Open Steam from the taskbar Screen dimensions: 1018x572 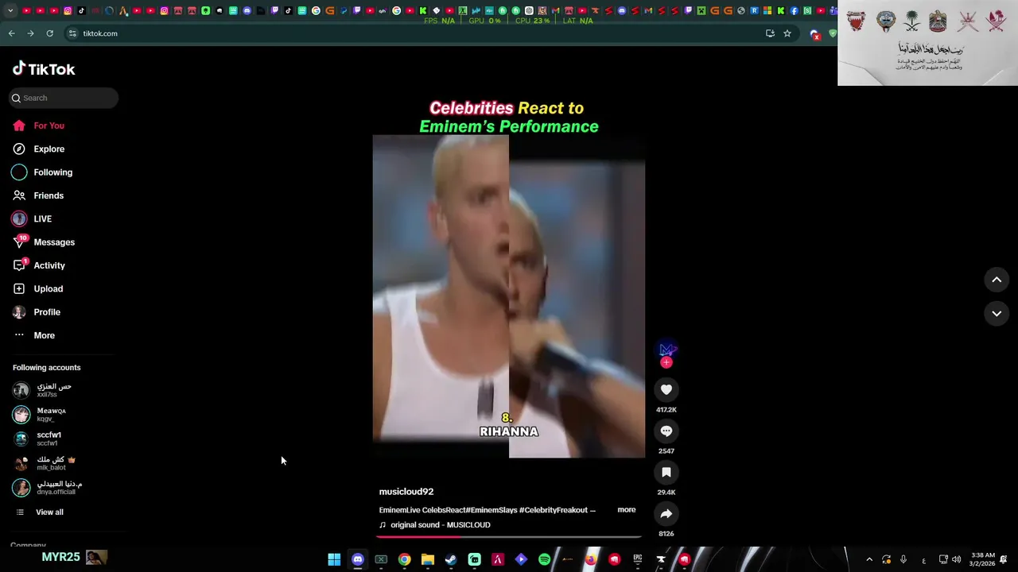pyautogui.click(x=451, y=559)
